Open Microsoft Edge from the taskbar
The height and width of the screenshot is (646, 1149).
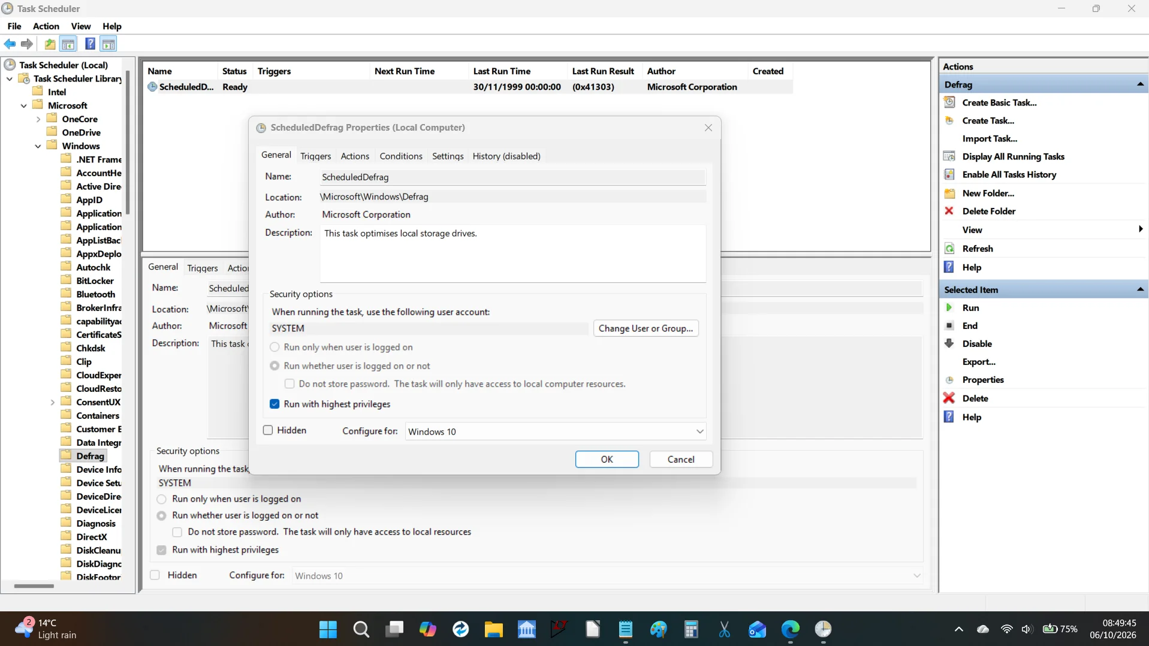(791, 629)
